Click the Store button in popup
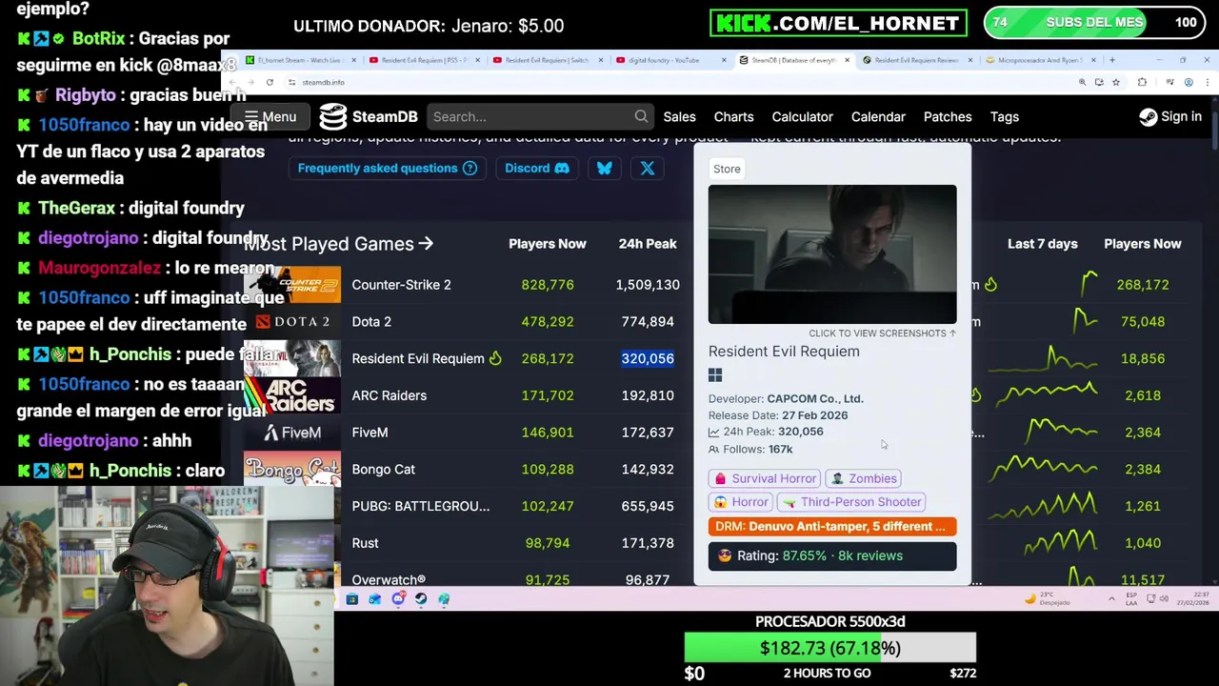This screenshot has width=1219, height=686. tap(727, 169)
